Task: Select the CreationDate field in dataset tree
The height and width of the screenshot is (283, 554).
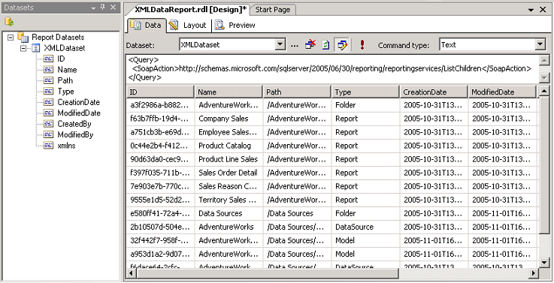Action: 78,102
